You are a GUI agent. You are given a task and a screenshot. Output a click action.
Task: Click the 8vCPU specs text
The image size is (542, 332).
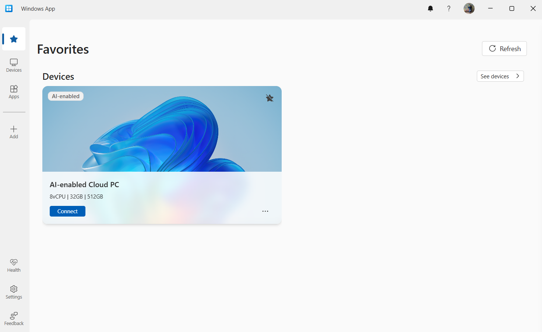pyautogui.click(x=76, y=196)
